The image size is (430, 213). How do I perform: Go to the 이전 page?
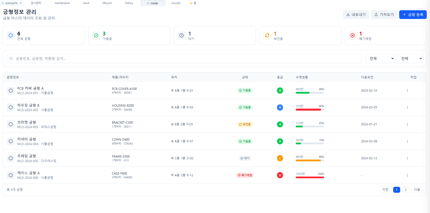pyautogui.click(x=385, y=190)
